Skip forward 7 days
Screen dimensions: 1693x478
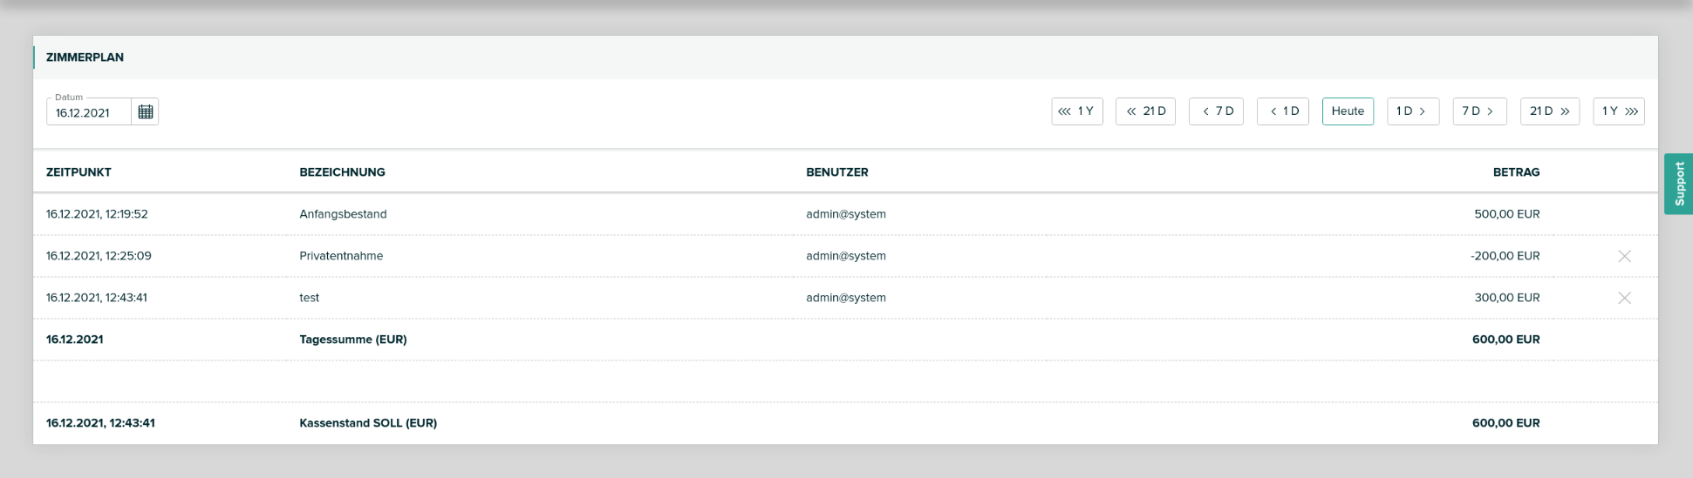click(1479, 111)
